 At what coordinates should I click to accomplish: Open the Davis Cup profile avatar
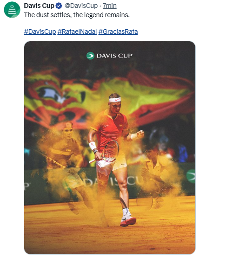[12, 10]
